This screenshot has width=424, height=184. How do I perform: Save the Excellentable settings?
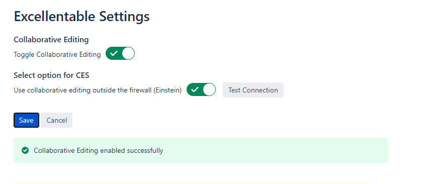tap(26, 120)
